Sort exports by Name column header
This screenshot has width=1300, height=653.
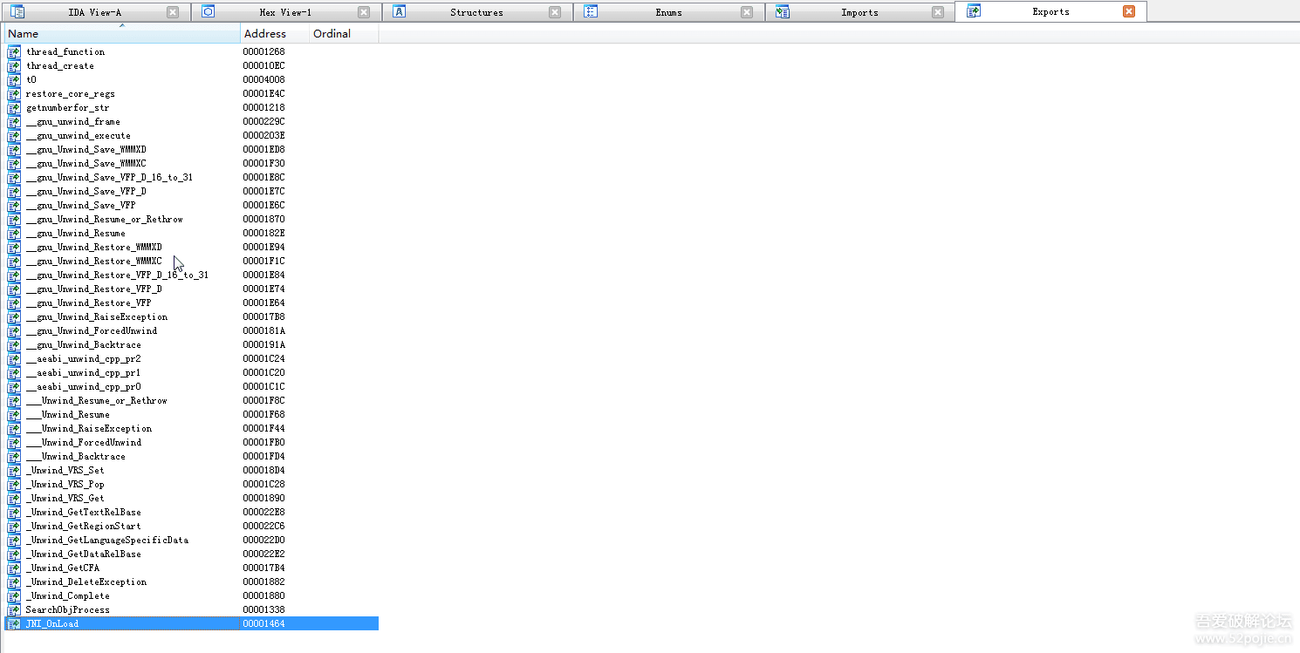[x=122, y=33]
